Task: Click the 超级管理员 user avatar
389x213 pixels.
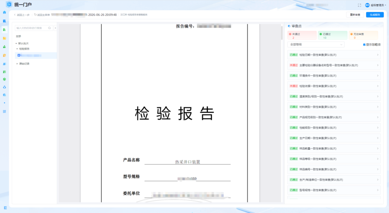Action: pos(367,5)
